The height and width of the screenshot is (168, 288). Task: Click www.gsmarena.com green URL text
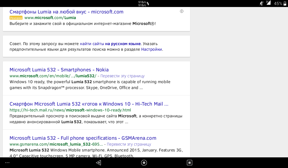[56, 144]
